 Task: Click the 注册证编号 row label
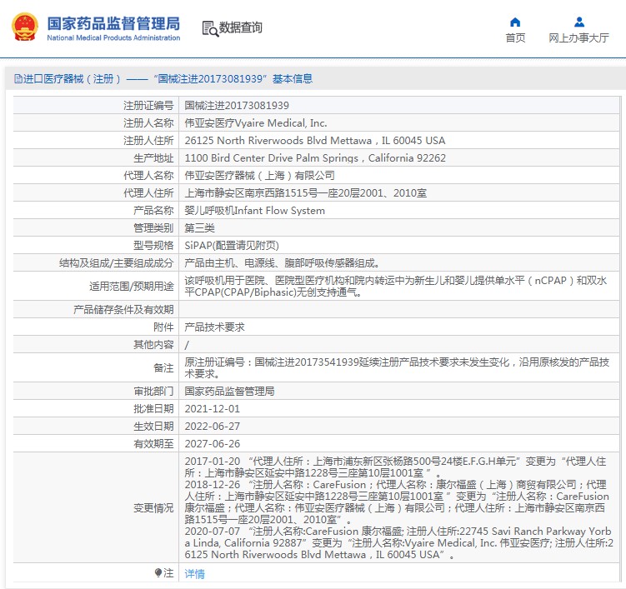click(x=148, y=105)
